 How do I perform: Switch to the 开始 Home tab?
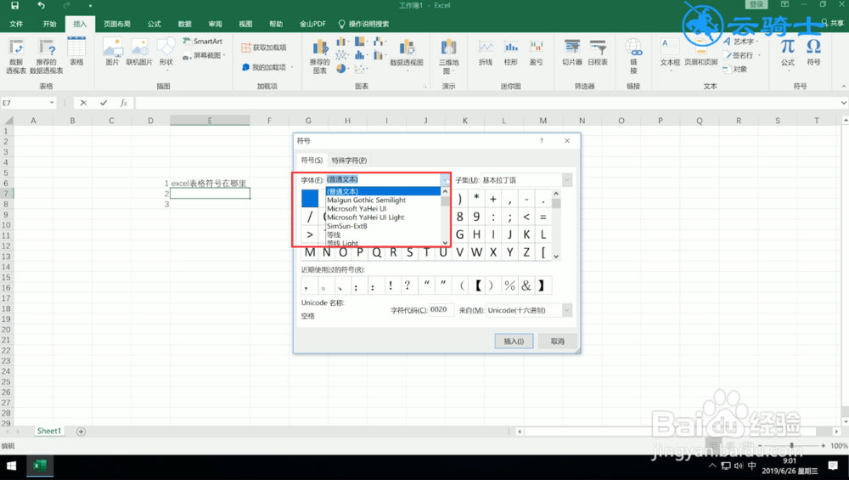pyautogui.click(x=49, y=24)
